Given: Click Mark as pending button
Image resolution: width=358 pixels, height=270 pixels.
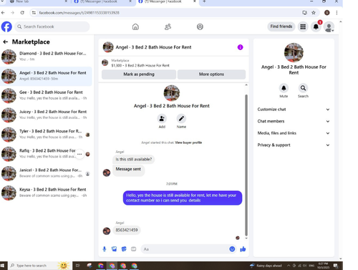Looking at the screenshot, I should (x=139, y=74).
